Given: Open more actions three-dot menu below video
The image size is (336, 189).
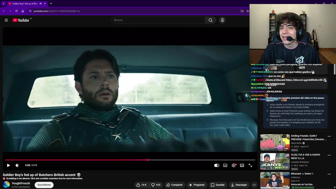Looking at the screenshot, I should pyautogui.click(x=254, y=185).
